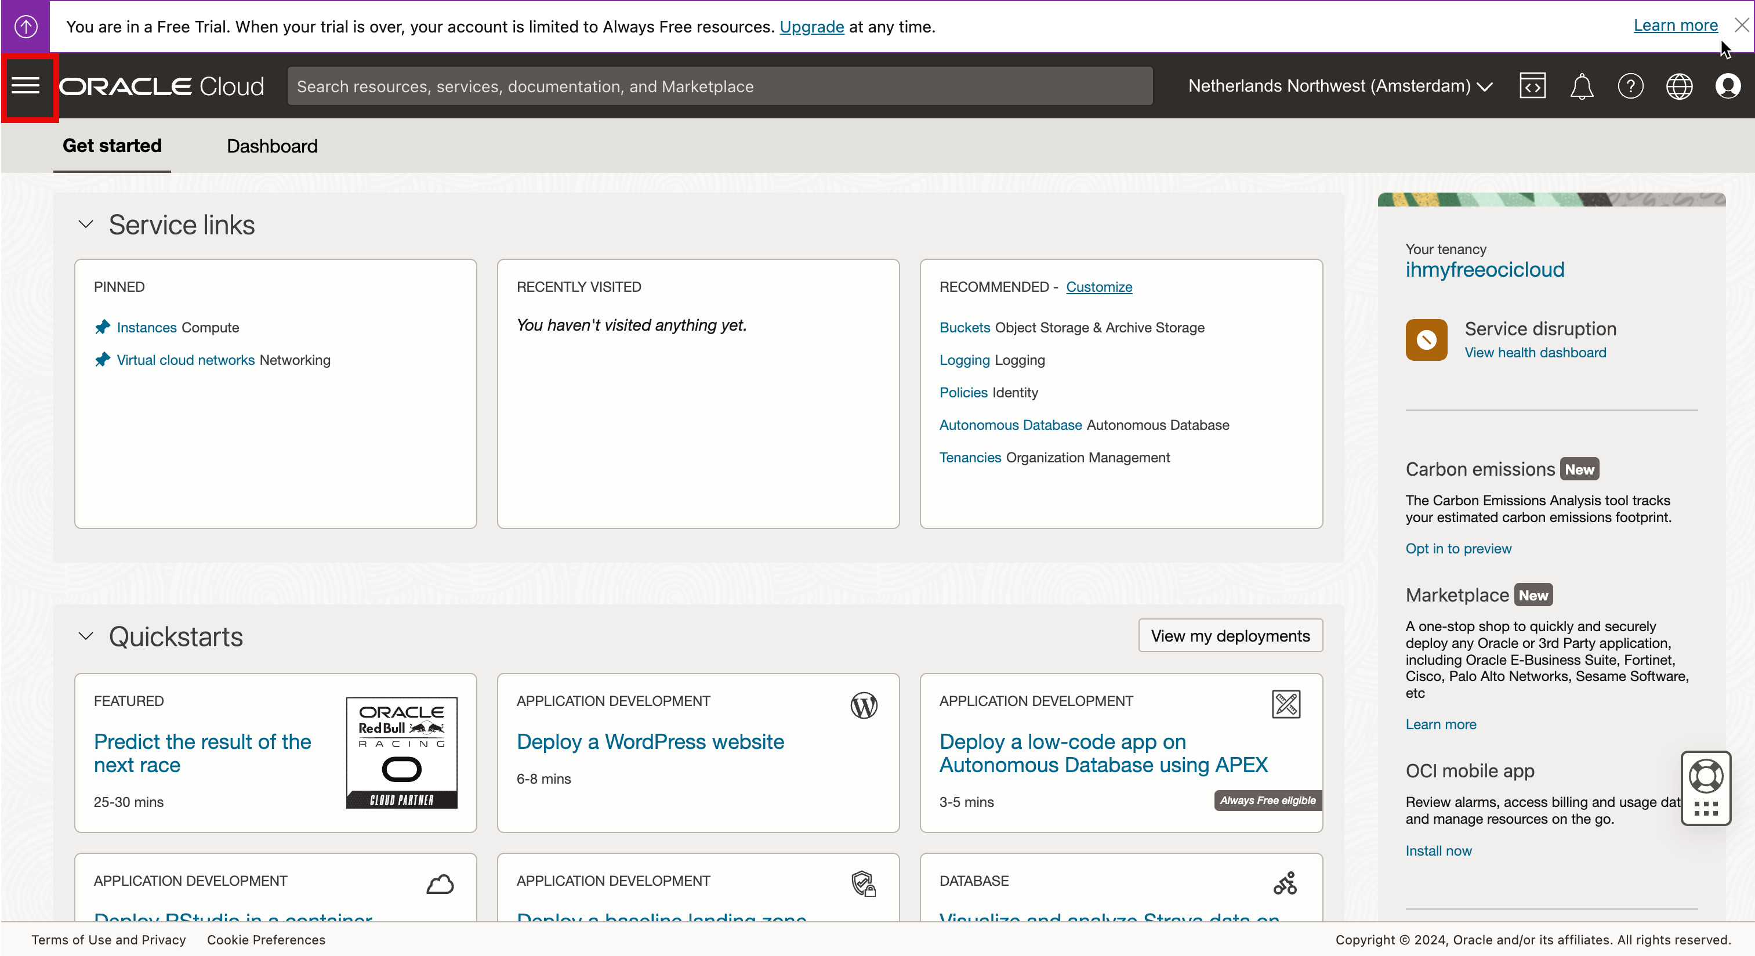1755x956 pixels.
Task: Focus the resources search field
Action: click(719, 86)
